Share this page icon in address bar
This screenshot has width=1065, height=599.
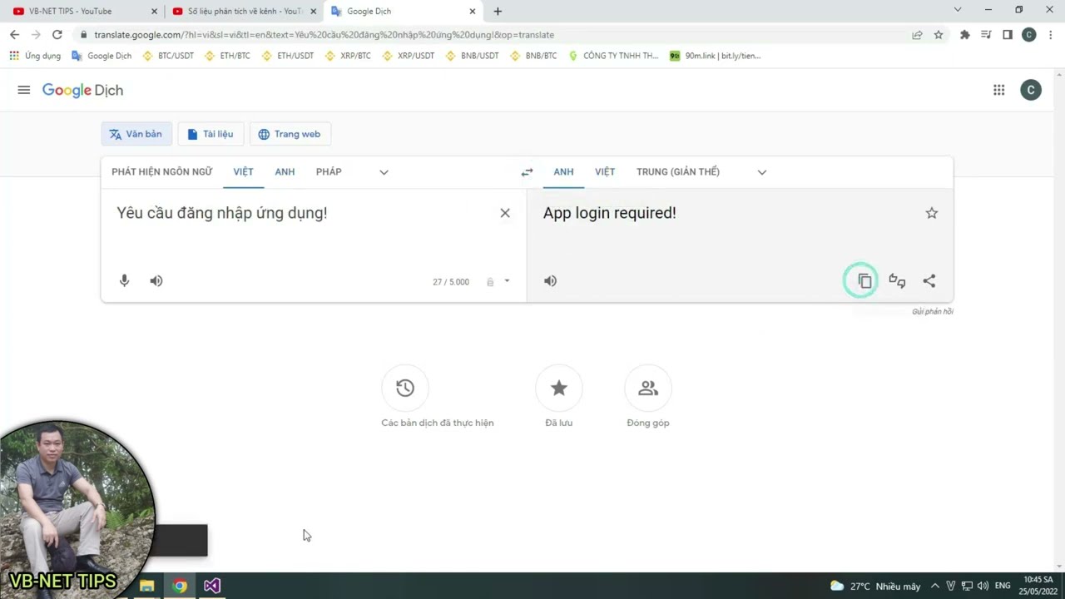click(917, 35)
